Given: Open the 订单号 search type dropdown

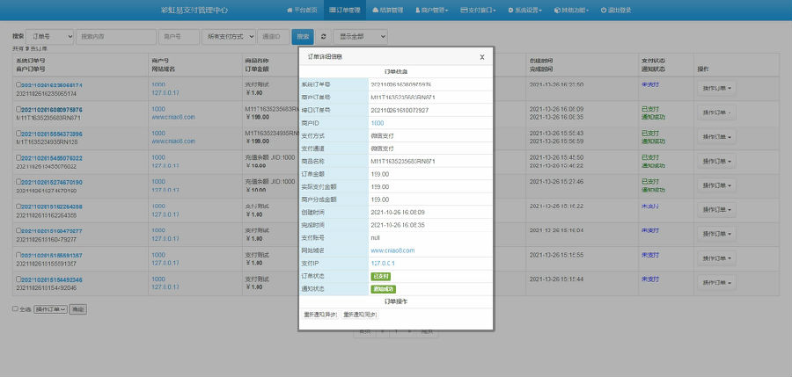Looking at the screenshot, I should coord(49,37).
